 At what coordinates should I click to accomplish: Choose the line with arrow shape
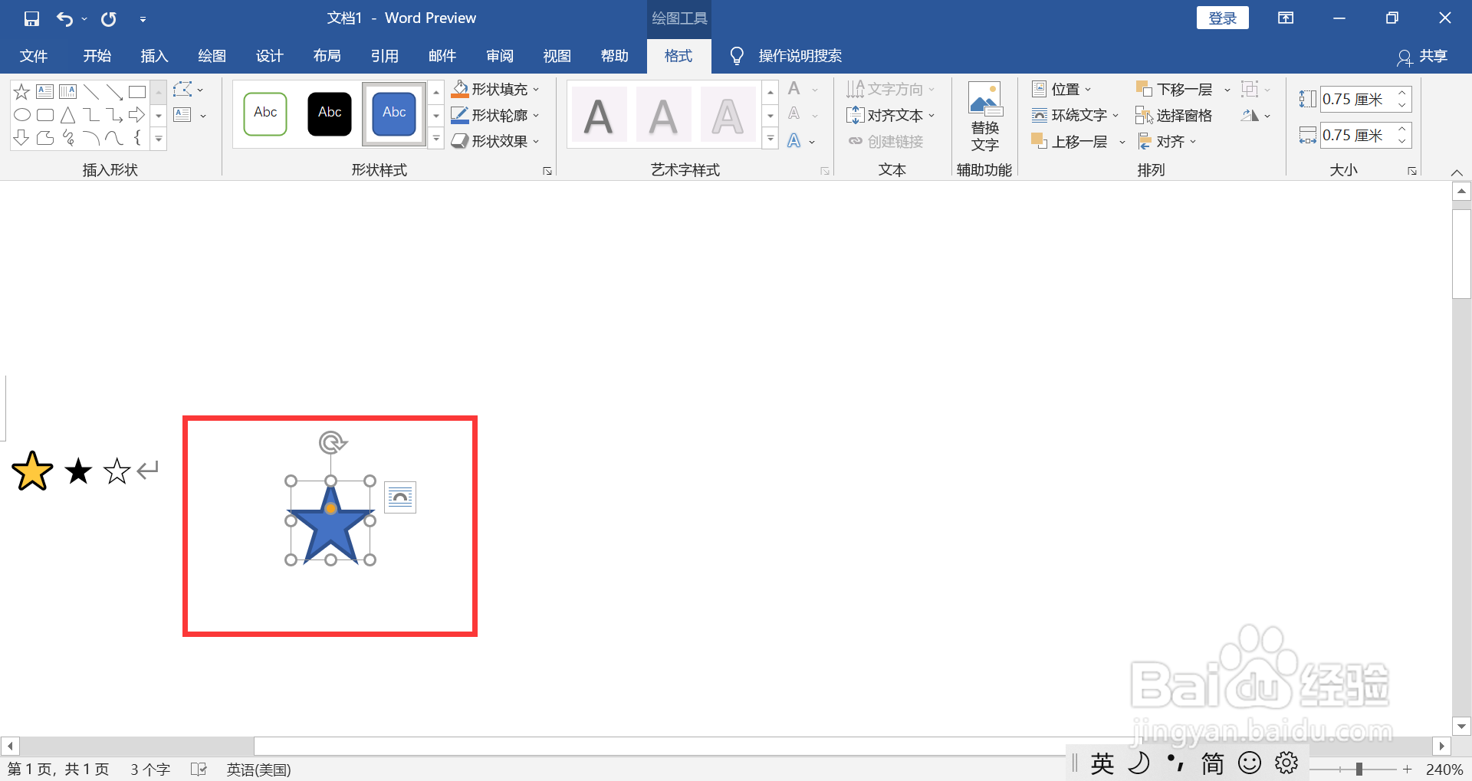[x=114, y=92]
